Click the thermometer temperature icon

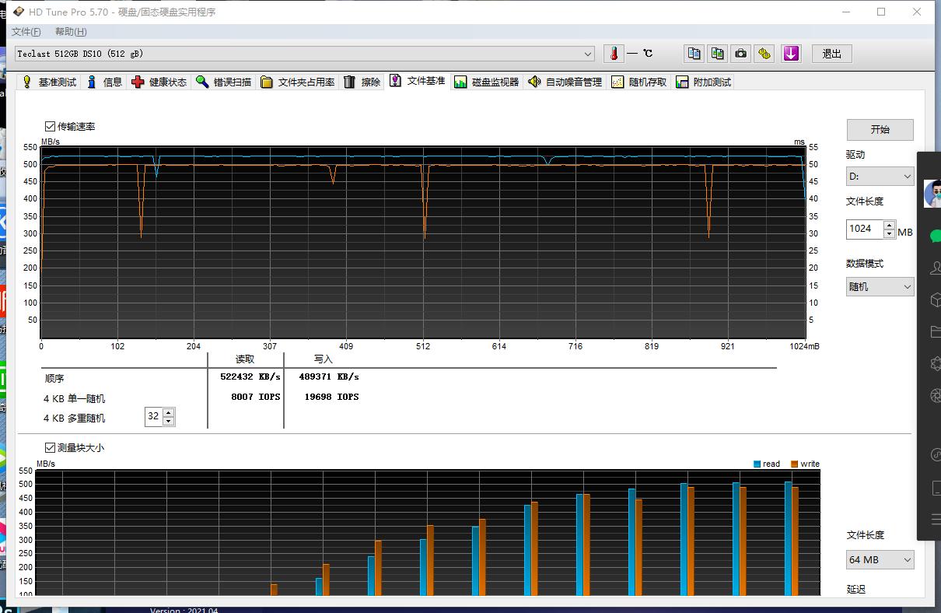tap(614, 54)
